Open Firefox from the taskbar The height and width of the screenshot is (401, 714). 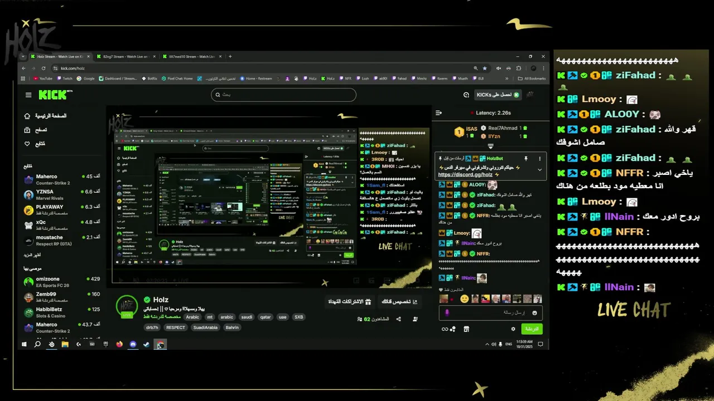pos(119,345)
